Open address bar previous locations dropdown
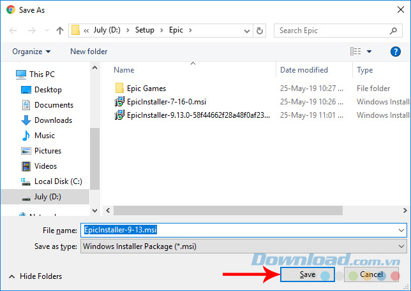411x291 pixels. pyautogui.click(x=246, y=31)
